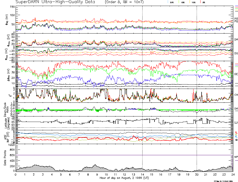Click the x-axis title Hour of day
The height and width of the screenshot is (182, 238).
click(124, 178)
